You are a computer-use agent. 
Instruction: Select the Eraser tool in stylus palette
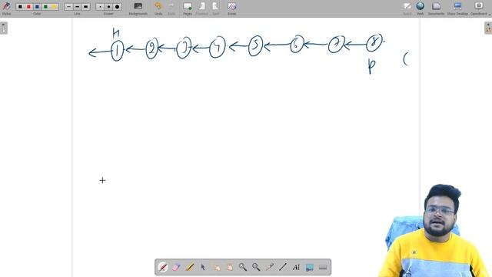tap(176, 267)
